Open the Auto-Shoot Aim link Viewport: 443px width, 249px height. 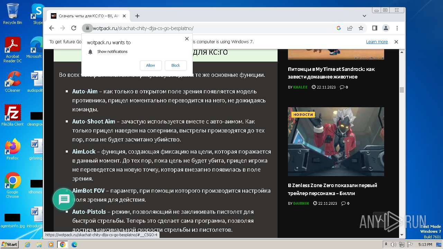(x=93, y=122)
